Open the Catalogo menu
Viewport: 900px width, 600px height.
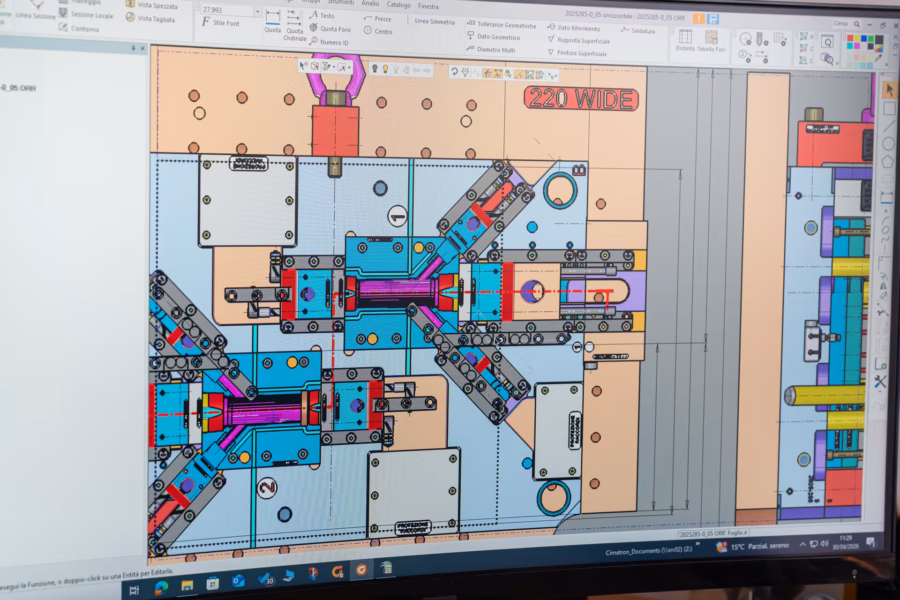point(398,5)
